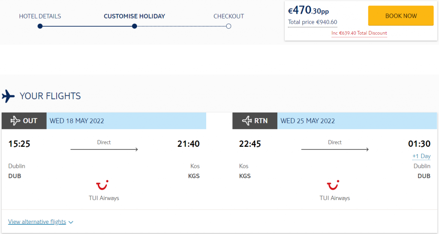Click the TUI logo under return flight
Image resolution: width=439 pixels, height=234 pixels.
click(x=333, y=185)
